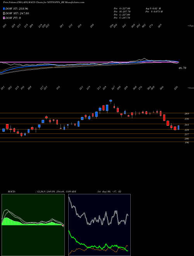
Task: Click the white DOW MT legend swatch
Action: click(x=4, y=13)
